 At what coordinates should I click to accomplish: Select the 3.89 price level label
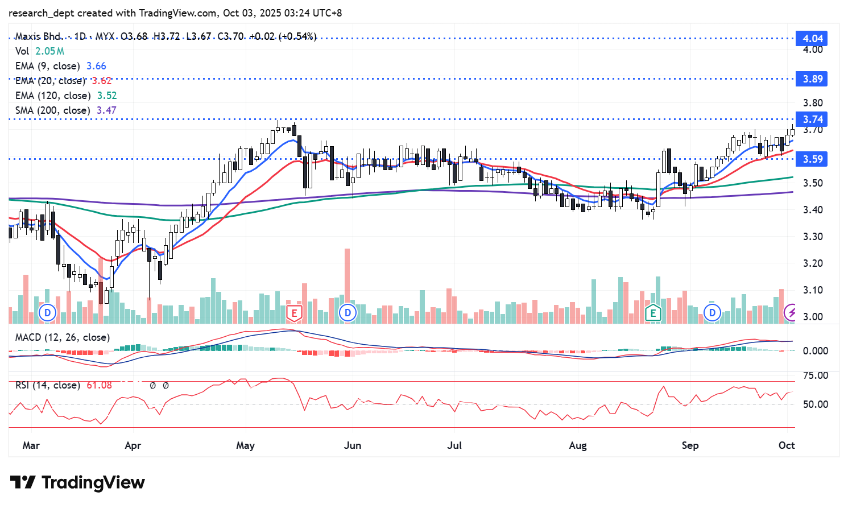point(812,79)
